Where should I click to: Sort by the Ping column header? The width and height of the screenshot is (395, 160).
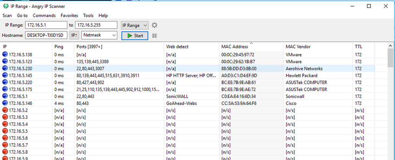pos(64,47)
